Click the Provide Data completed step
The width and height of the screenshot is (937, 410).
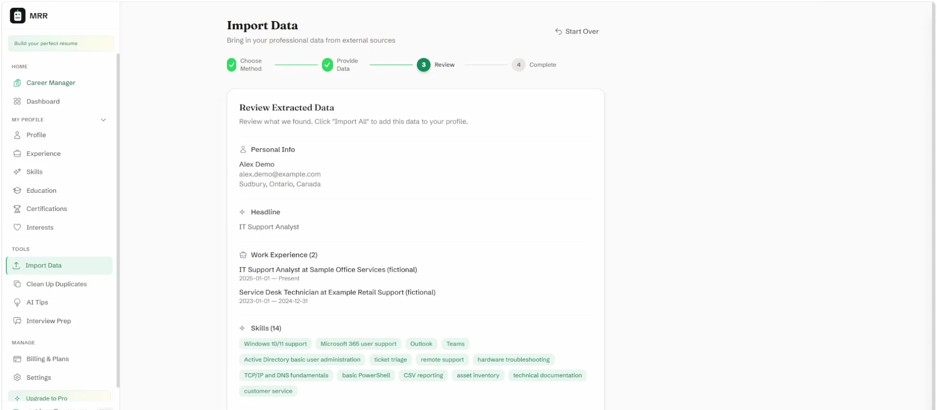340,65
